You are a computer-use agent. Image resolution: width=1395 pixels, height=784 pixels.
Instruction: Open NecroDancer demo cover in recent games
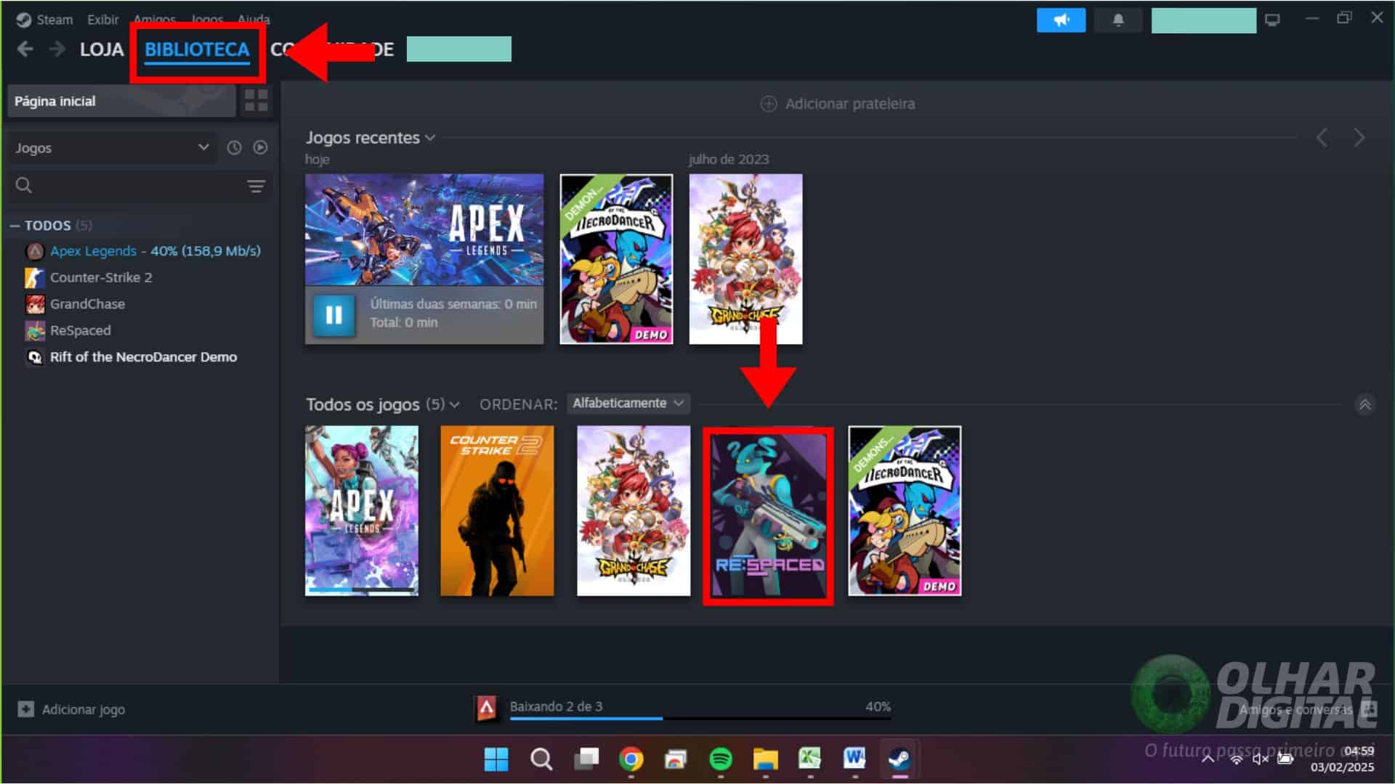click(616, 258)
